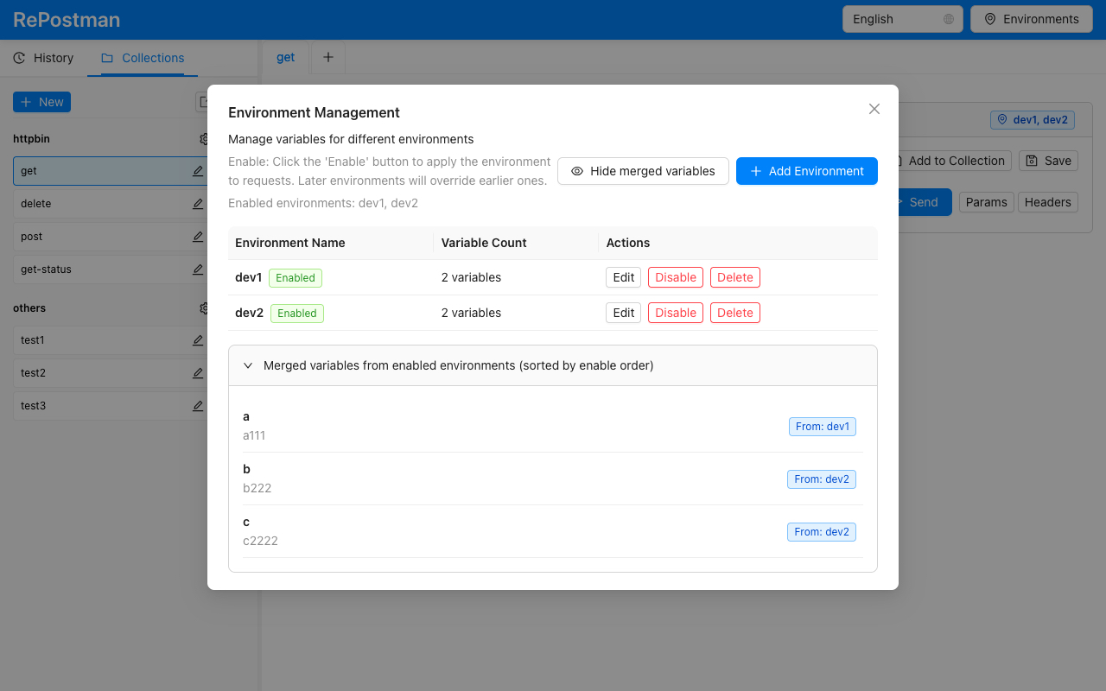Hide merged variables with eye button
This screenshot has height=691, width=1106.
tap(643, 171)
